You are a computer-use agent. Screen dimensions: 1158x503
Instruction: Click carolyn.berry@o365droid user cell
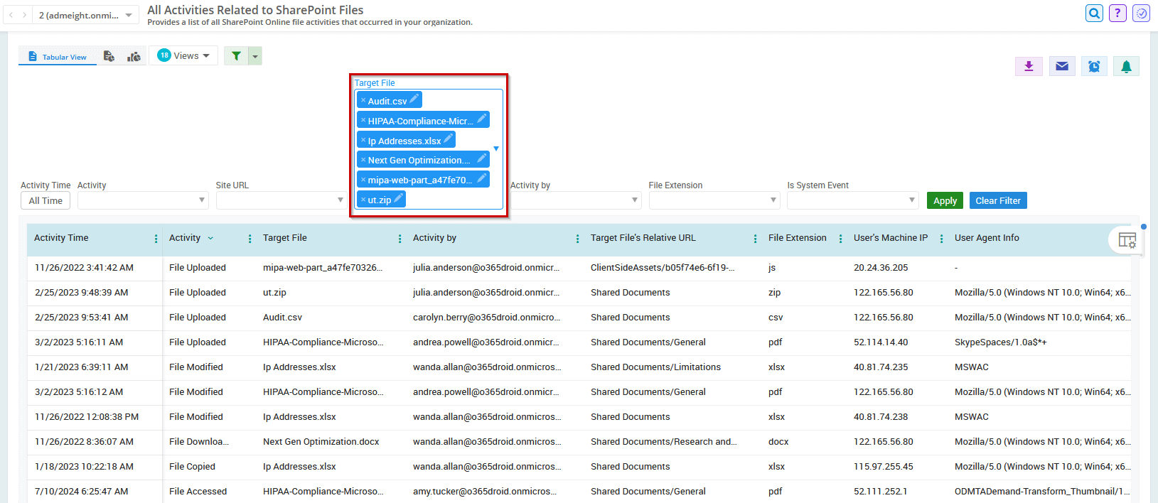[x=486, y=318]
